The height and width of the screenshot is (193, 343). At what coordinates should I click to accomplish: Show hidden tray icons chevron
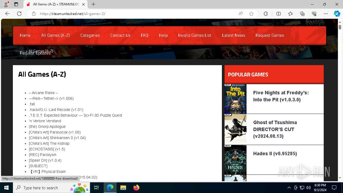pos(289,188)
